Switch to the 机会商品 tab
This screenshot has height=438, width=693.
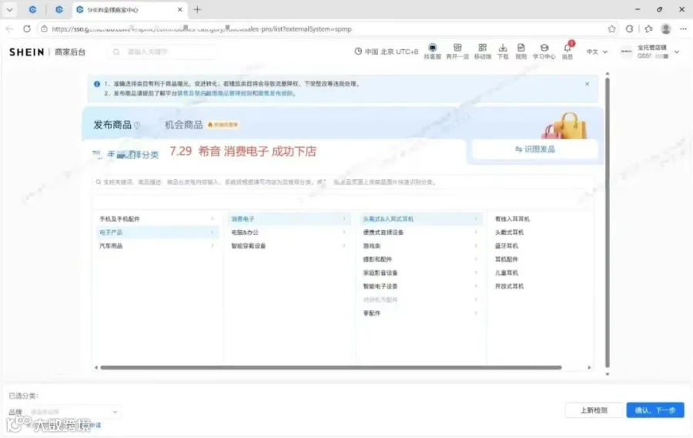[x=183, y=125]
